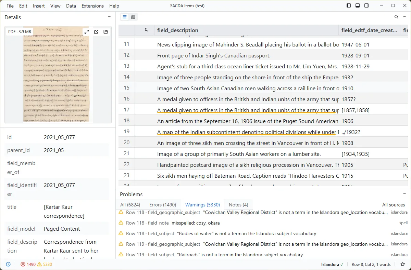Switch to Notes (4) tab

click(238, 205)
